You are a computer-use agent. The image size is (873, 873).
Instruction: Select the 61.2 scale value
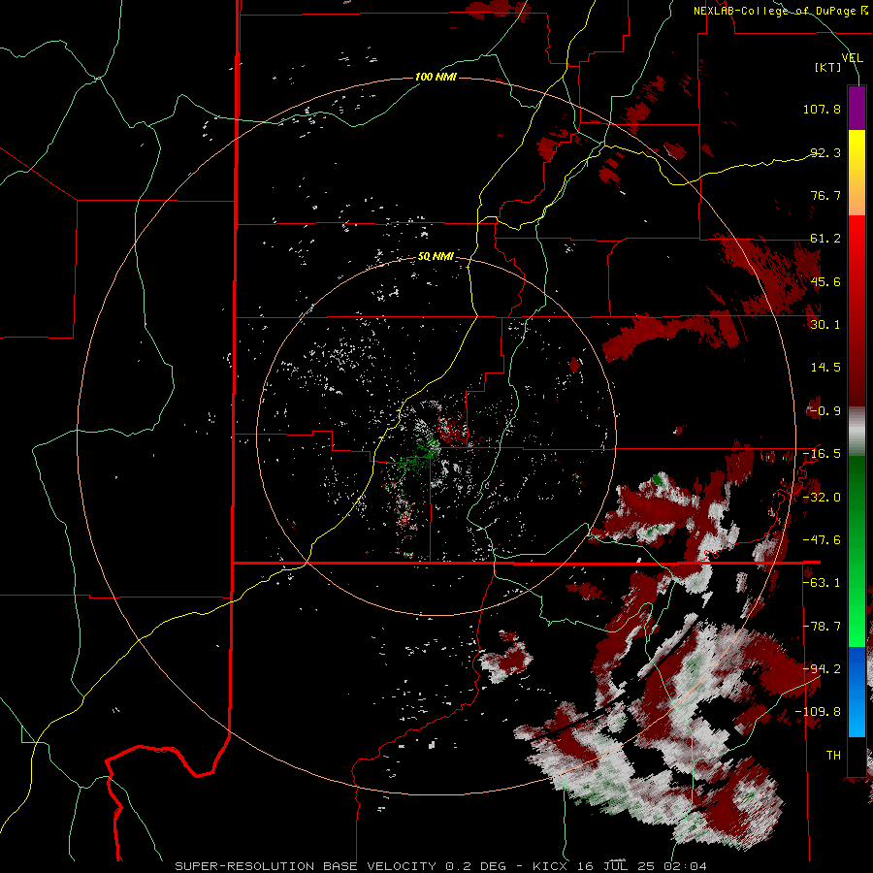[825, 239]
